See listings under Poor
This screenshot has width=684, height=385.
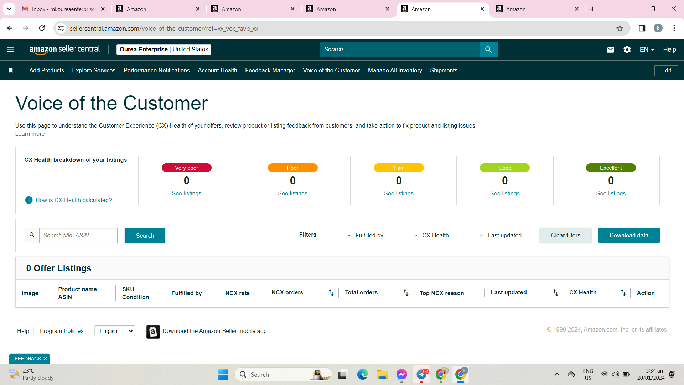click(292, 194)
